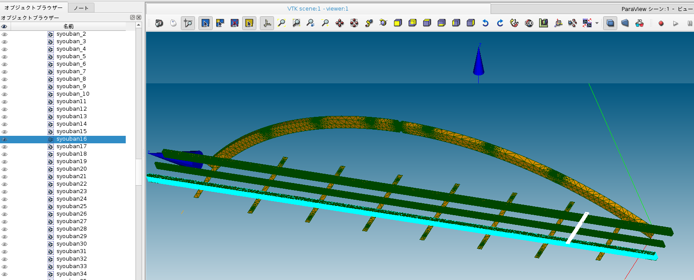Click the rotate counterclockwise arrow icon
694x280 pixels.
pyautogui.click(x=485, y=23)
